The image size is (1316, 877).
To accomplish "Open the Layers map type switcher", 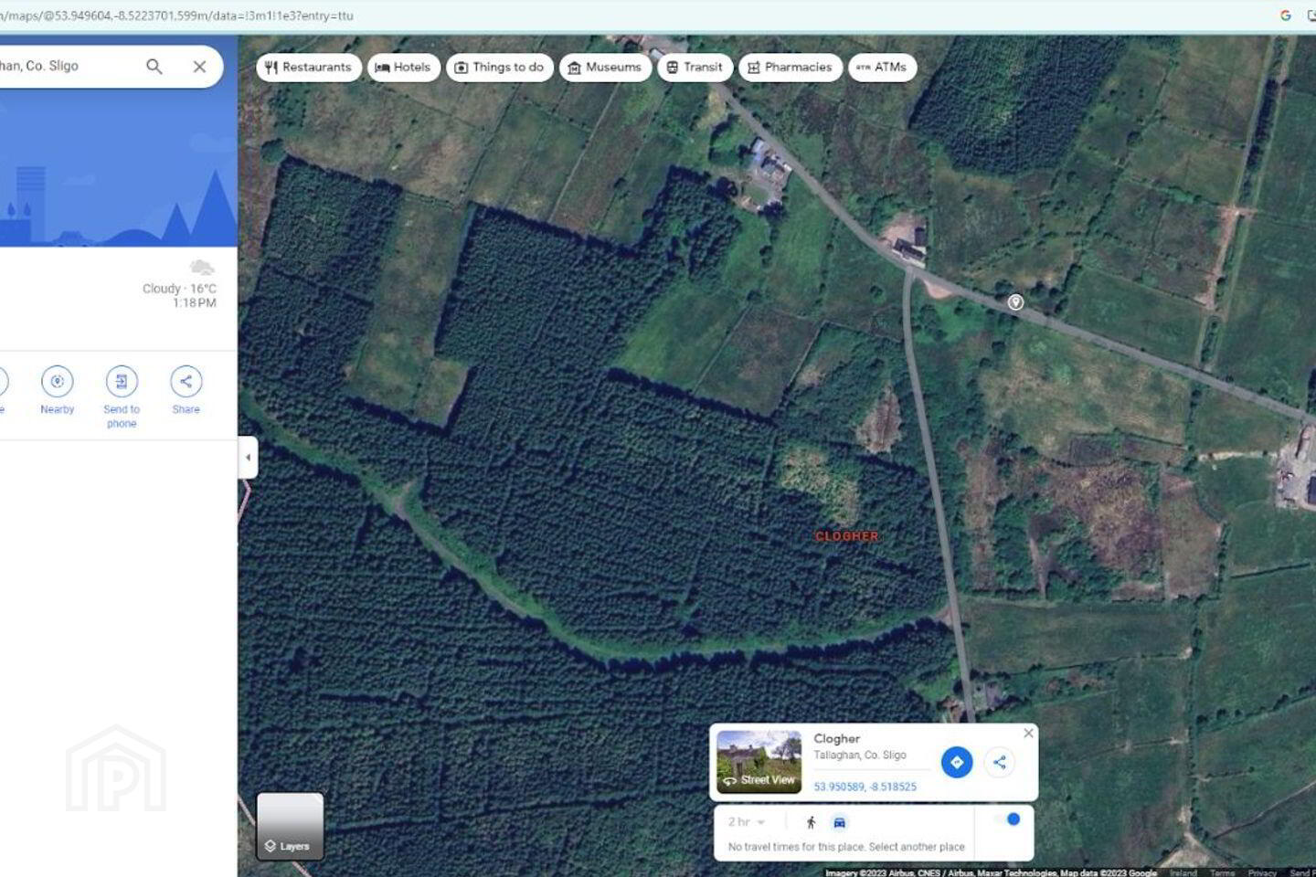I will (290, 826).
